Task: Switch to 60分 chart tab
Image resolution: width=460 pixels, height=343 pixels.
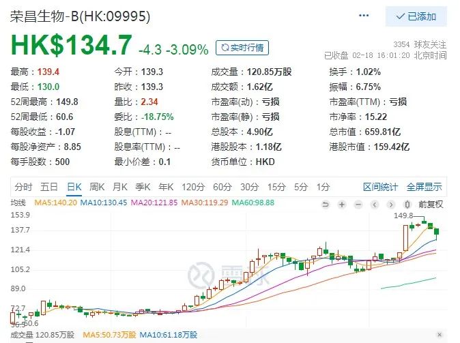Action: 222,187
